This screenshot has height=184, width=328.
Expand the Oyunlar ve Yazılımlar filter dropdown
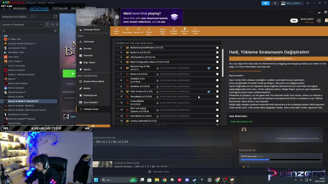point(22,25)
